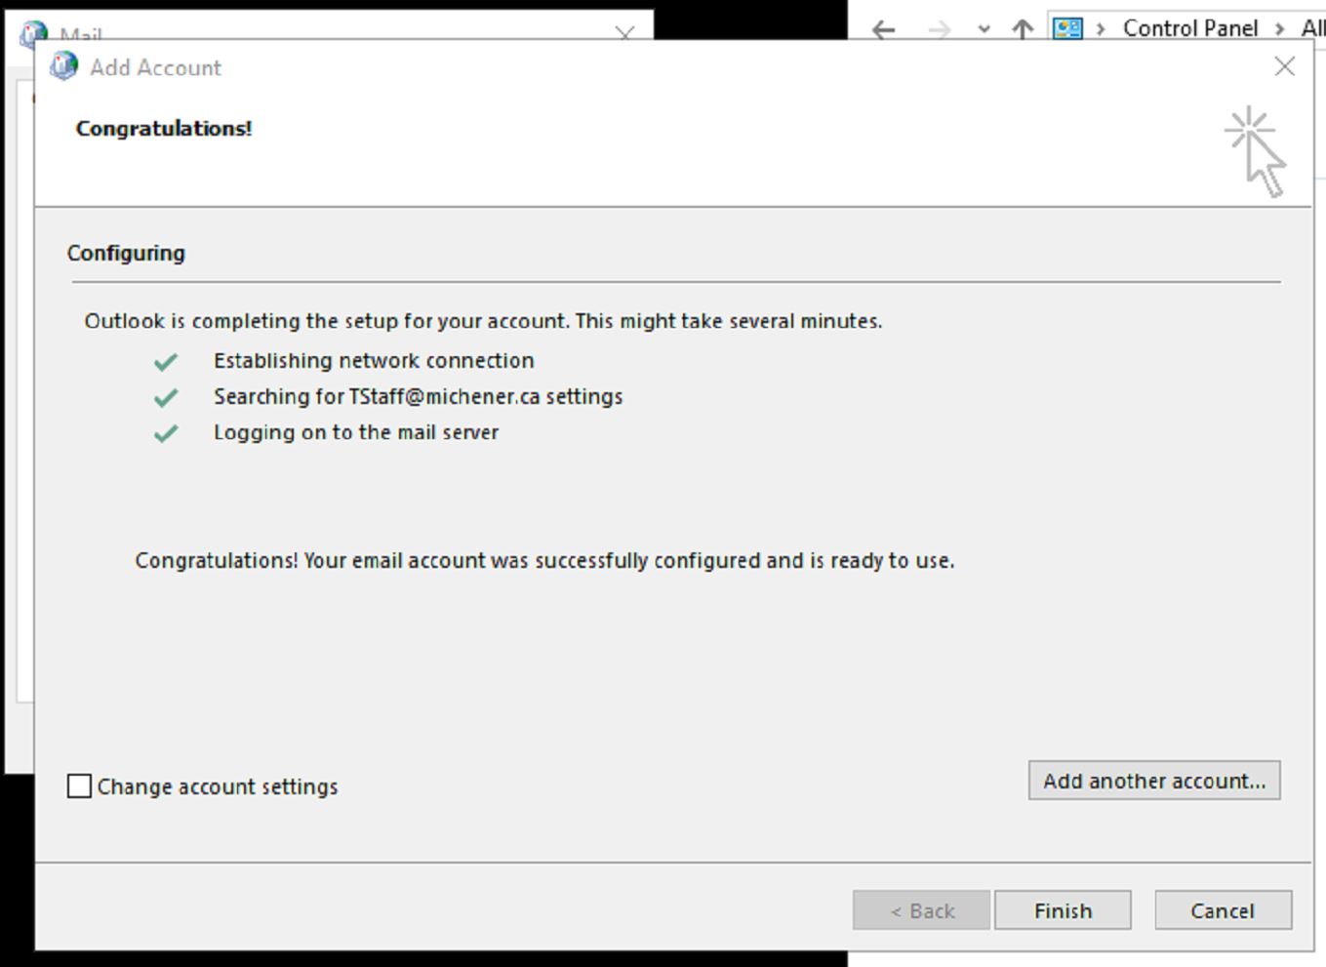
Task: Click the greyed-out Back button
Action: (x=921, y=910)
